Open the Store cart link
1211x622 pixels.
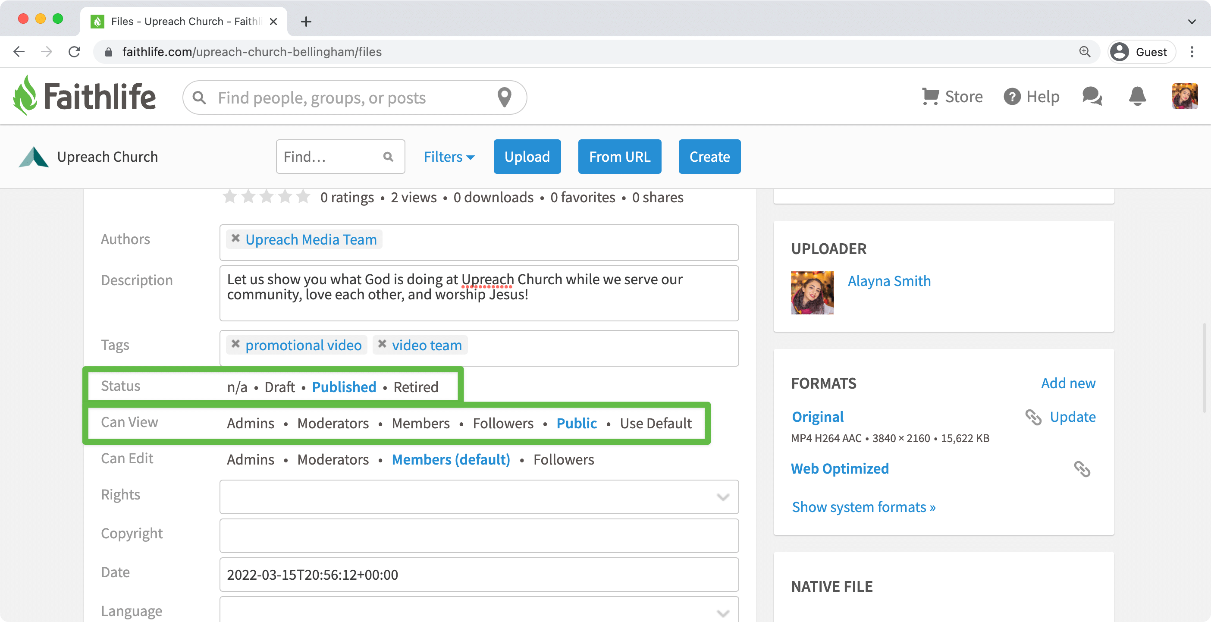click(952, 97)
